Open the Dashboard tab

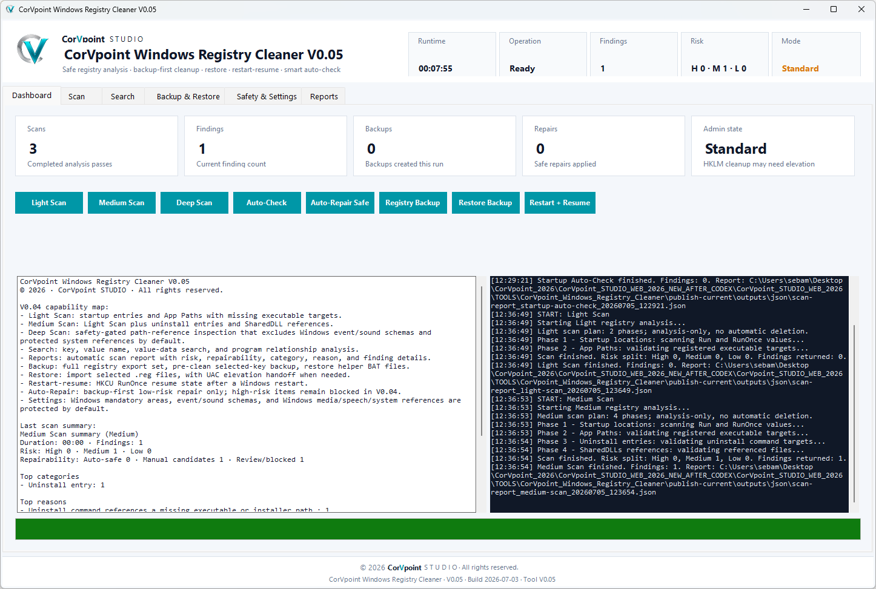[x=32, y=96]
